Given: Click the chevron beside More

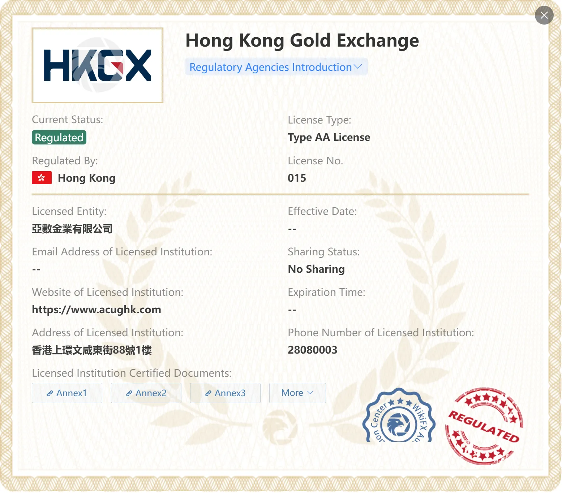Looking at the screenshot, I should point(310,393).
